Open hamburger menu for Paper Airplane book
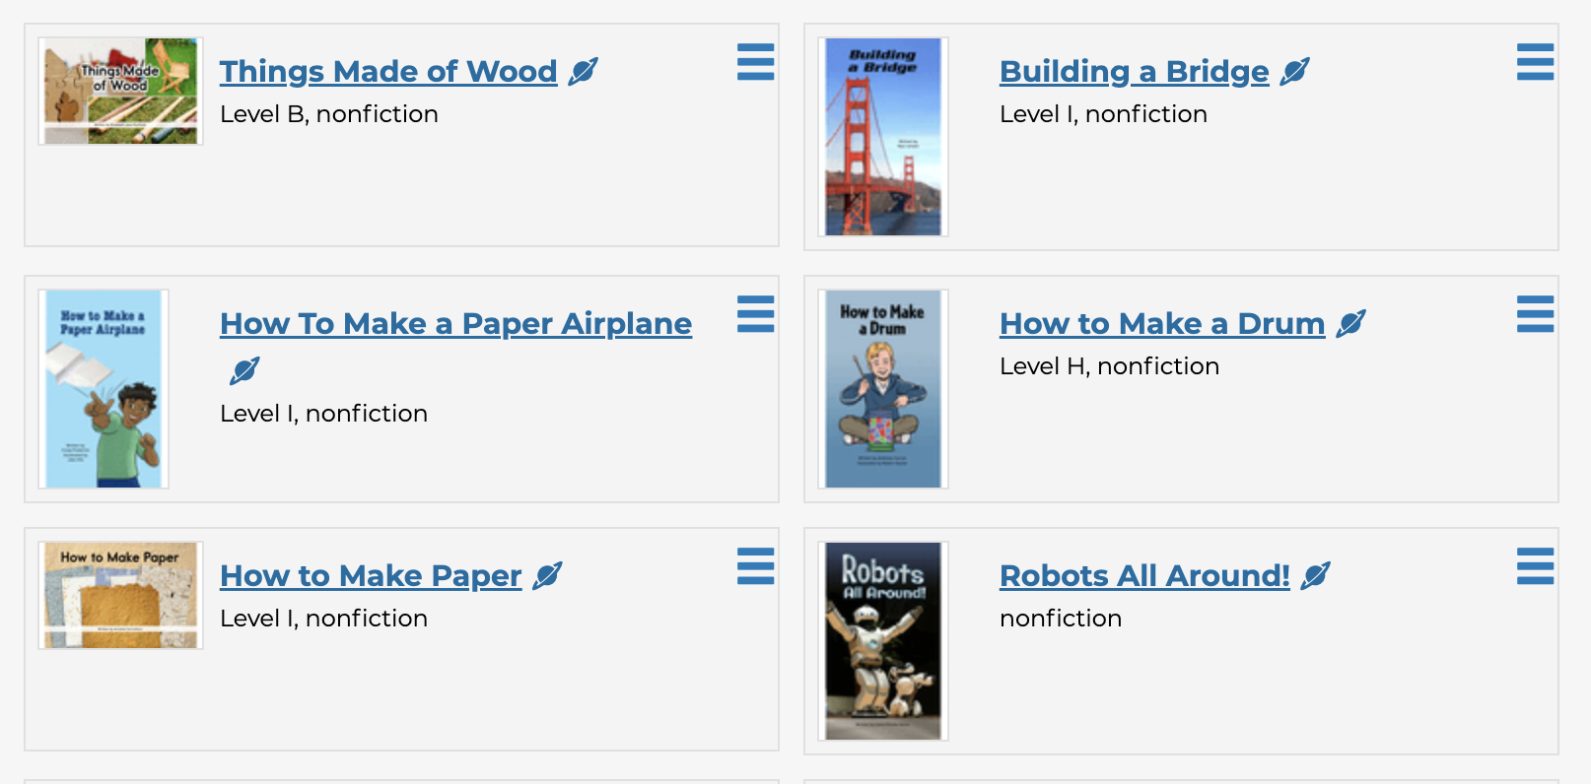Image resolution: width=1591 pixels, height=784 pixels. coord(755,314)
